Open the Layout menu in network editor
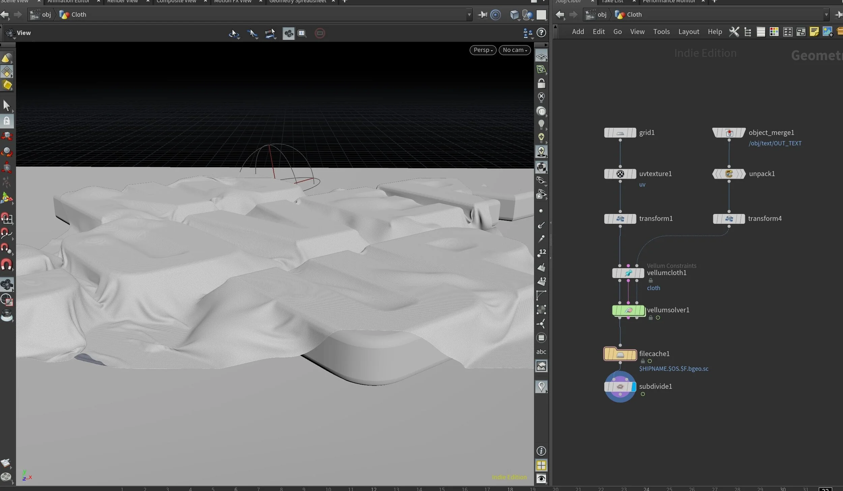This screenshot has height=491, width=843. pos(689,32)
